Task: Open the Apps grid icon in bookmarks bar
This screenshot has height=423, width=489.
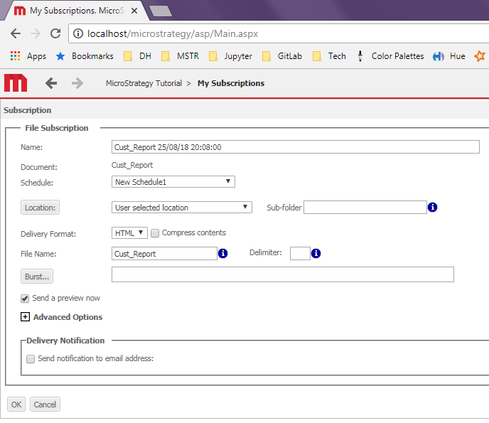Action: pyautogui.click(x=15, y=56)
